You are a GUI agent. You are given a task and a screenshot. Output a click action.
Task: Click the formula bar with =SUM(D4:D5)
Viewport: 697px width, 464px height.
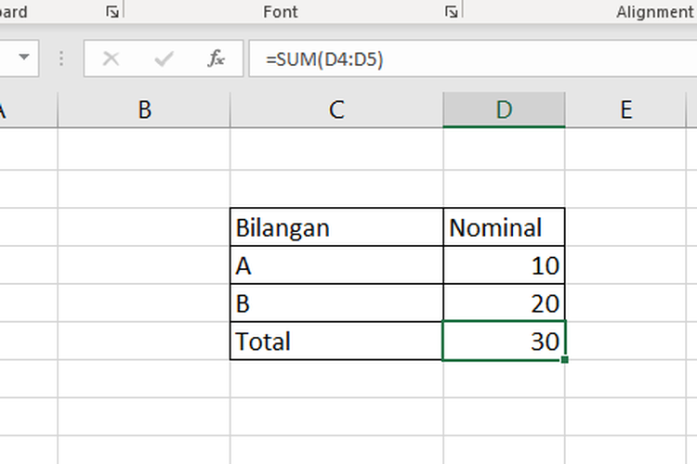click(472, 58)
